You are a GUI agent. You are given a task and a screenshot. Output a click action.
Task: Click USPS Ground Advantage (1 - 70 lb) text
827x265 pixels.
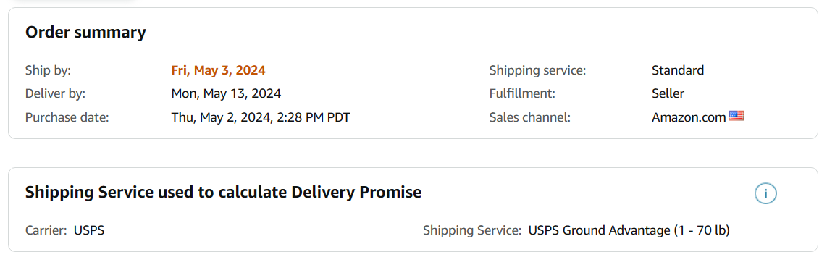[x=629, y=230]
